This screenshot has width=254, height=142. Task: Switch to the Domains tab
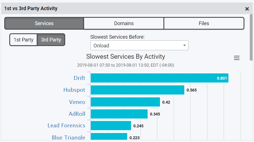tap(124, 23)
